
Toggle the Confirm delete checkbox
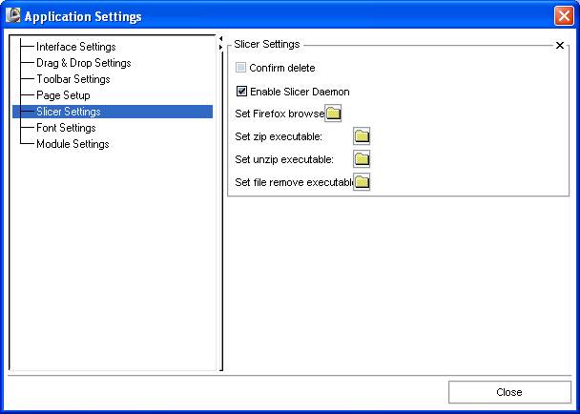click(240, 69)
